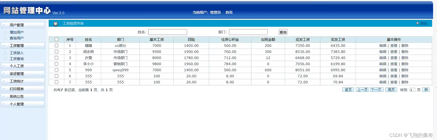Click the small icon before 增加用户

[5, 32]
